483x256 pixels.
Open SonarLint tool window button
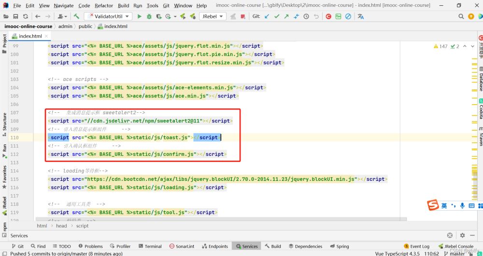(x=182, y=246)
